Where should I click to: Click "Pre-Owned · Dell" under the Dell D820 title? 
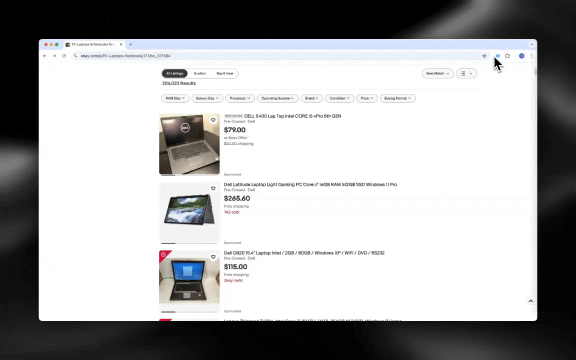[239, 258]
